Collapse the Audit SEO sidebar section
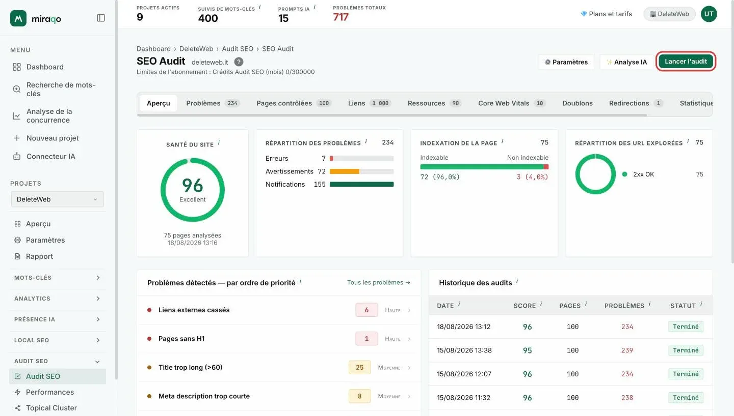 [x=57, y=361]
